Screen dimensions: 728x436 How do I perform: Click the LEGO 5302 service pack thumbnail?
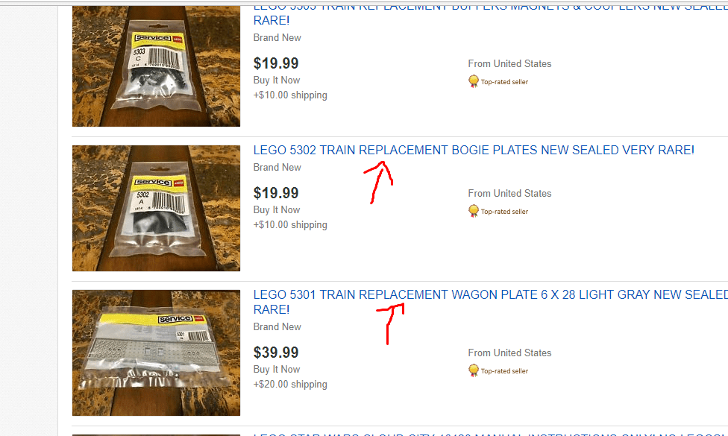(156, 208)
